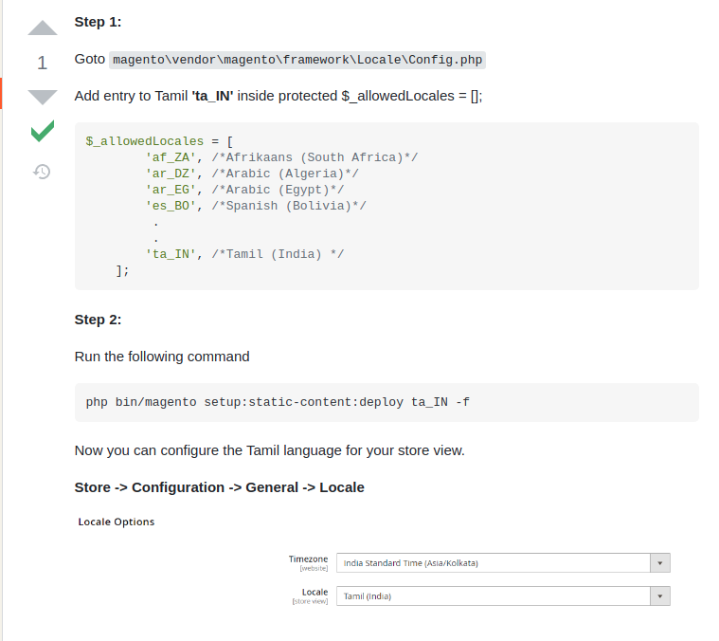This screenshot has width=719, height=641.
Task: Click the Locale Options section title
Action: 116,522
